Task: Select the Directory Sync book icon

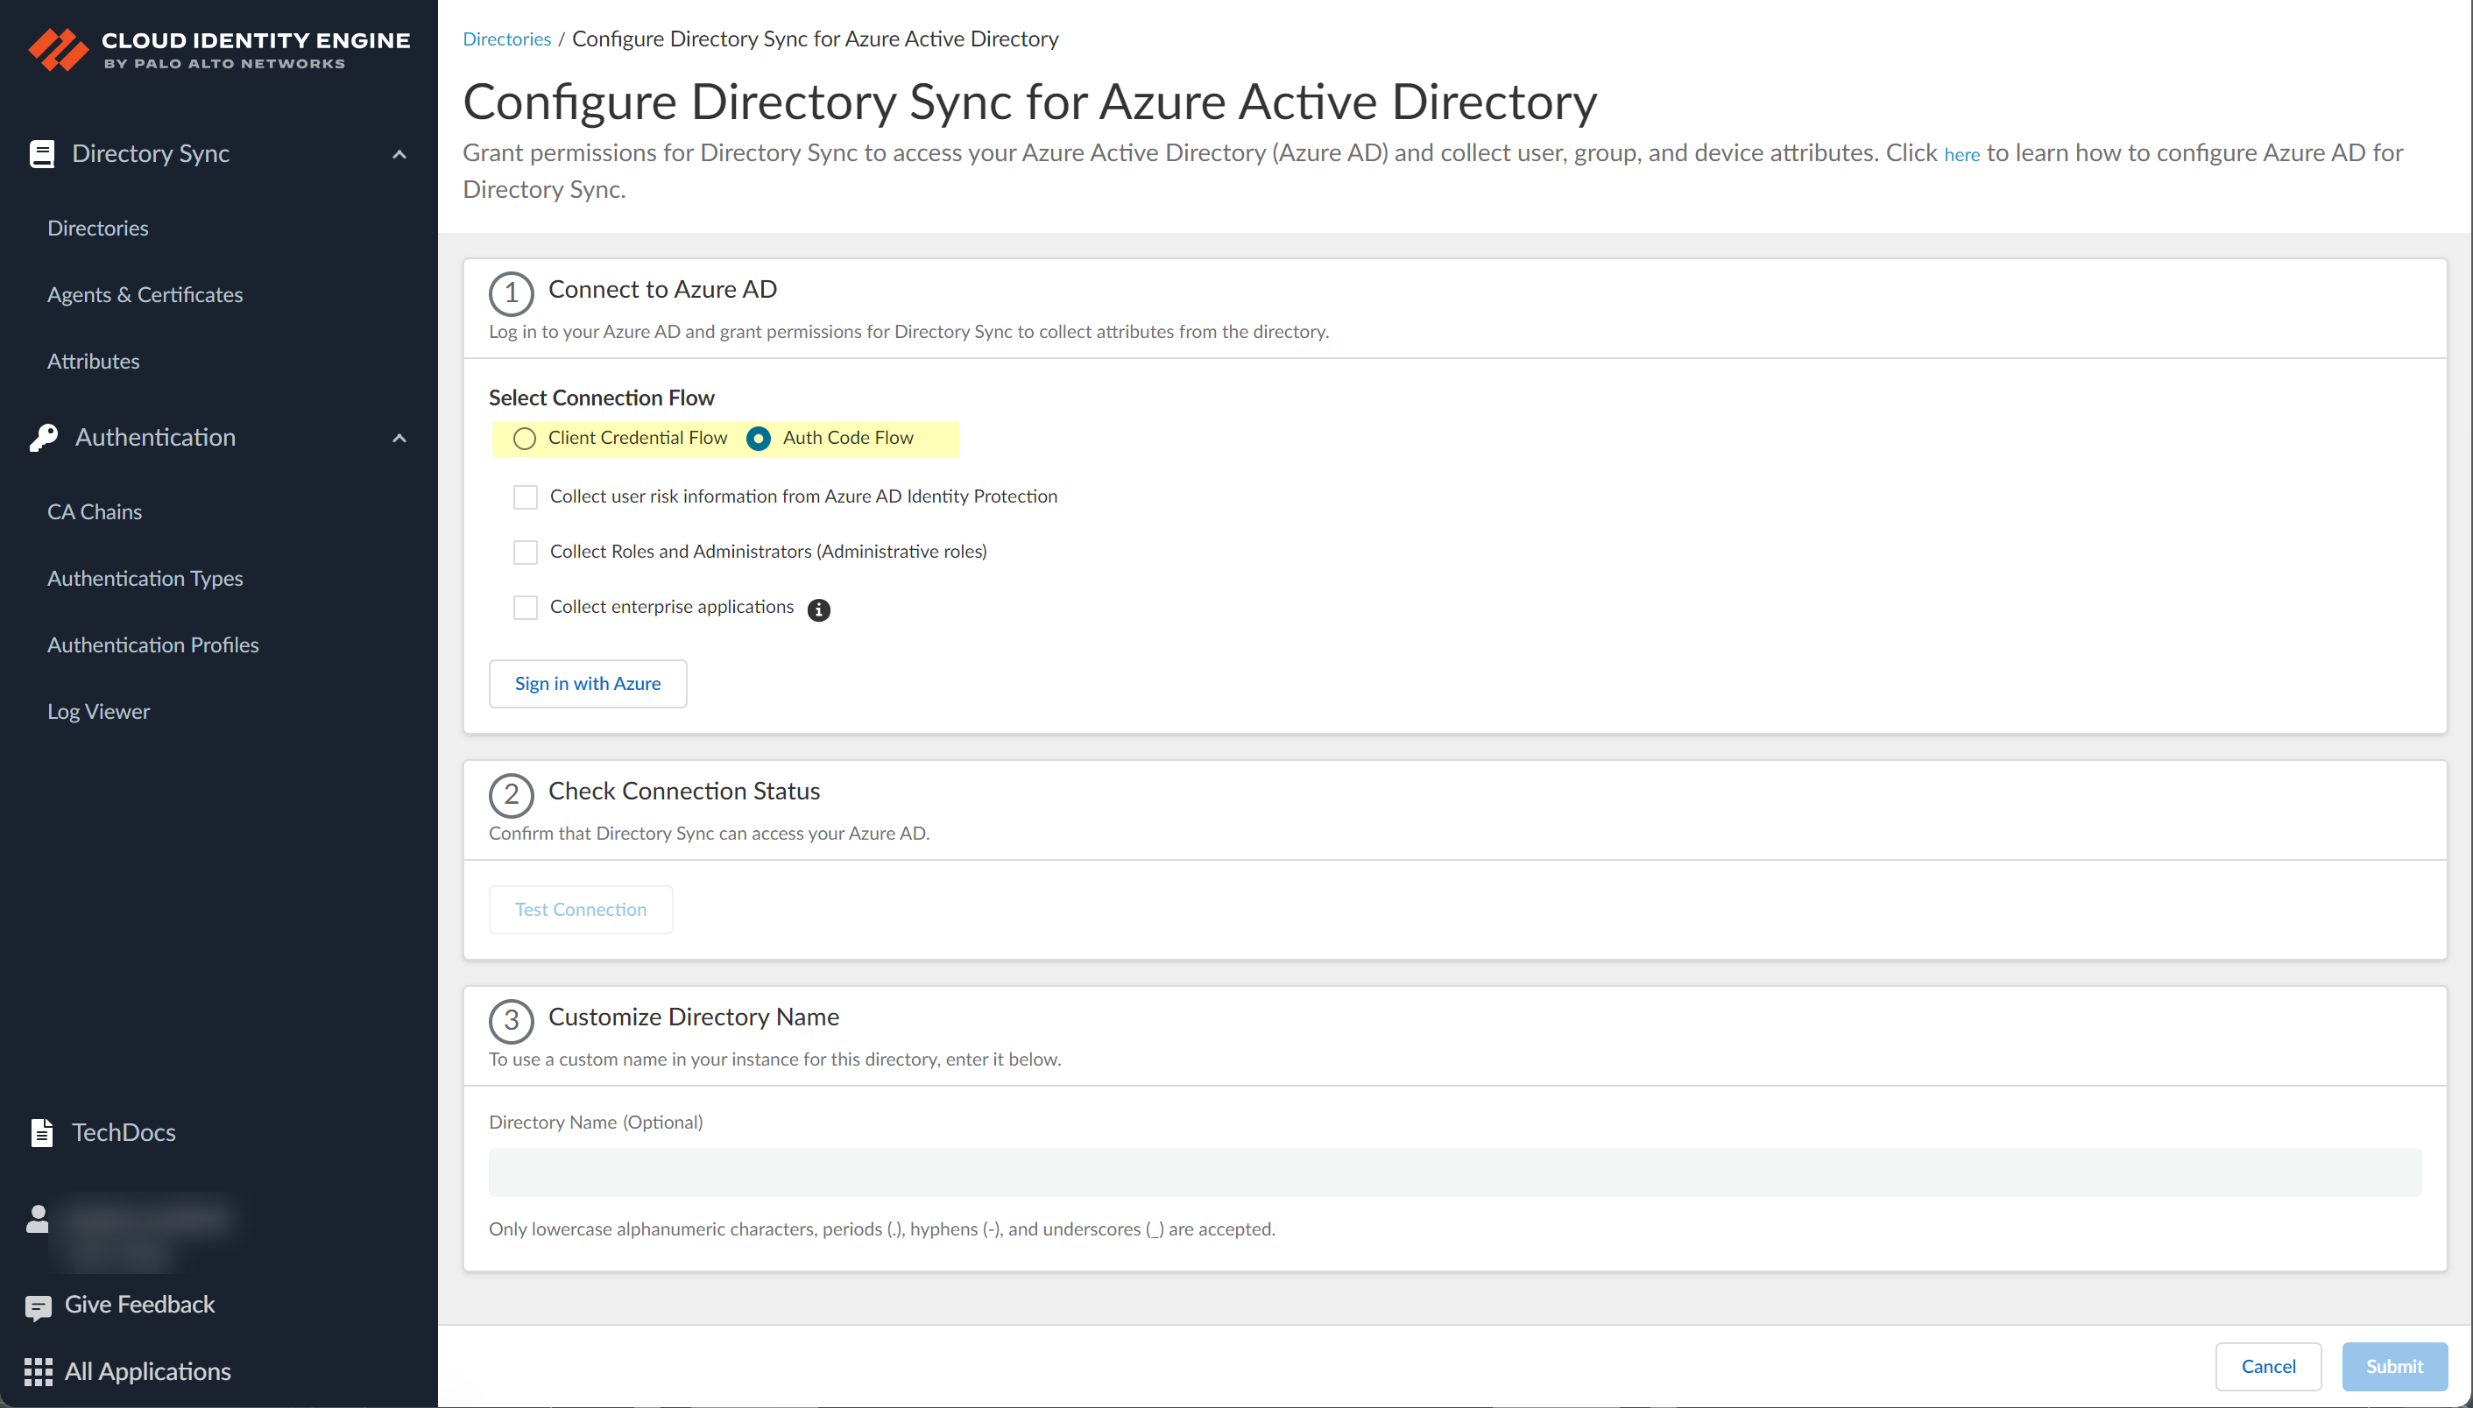Action: (x=41, y=152)
